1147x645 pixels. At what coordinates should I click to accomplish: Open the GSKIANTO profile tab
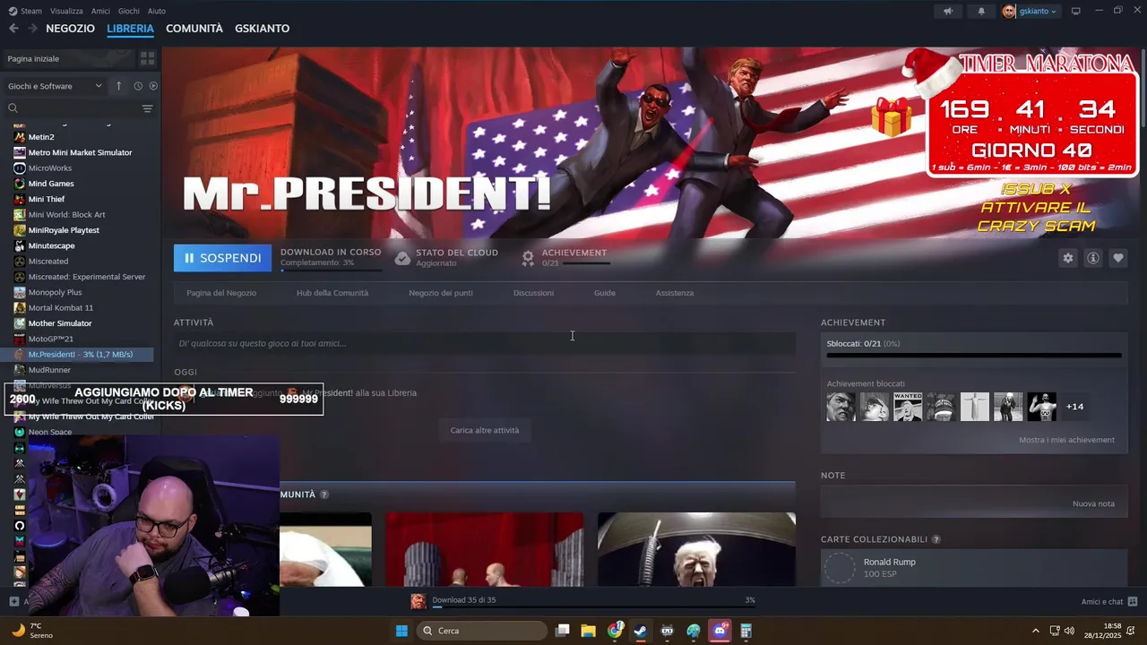coord(262,28)
